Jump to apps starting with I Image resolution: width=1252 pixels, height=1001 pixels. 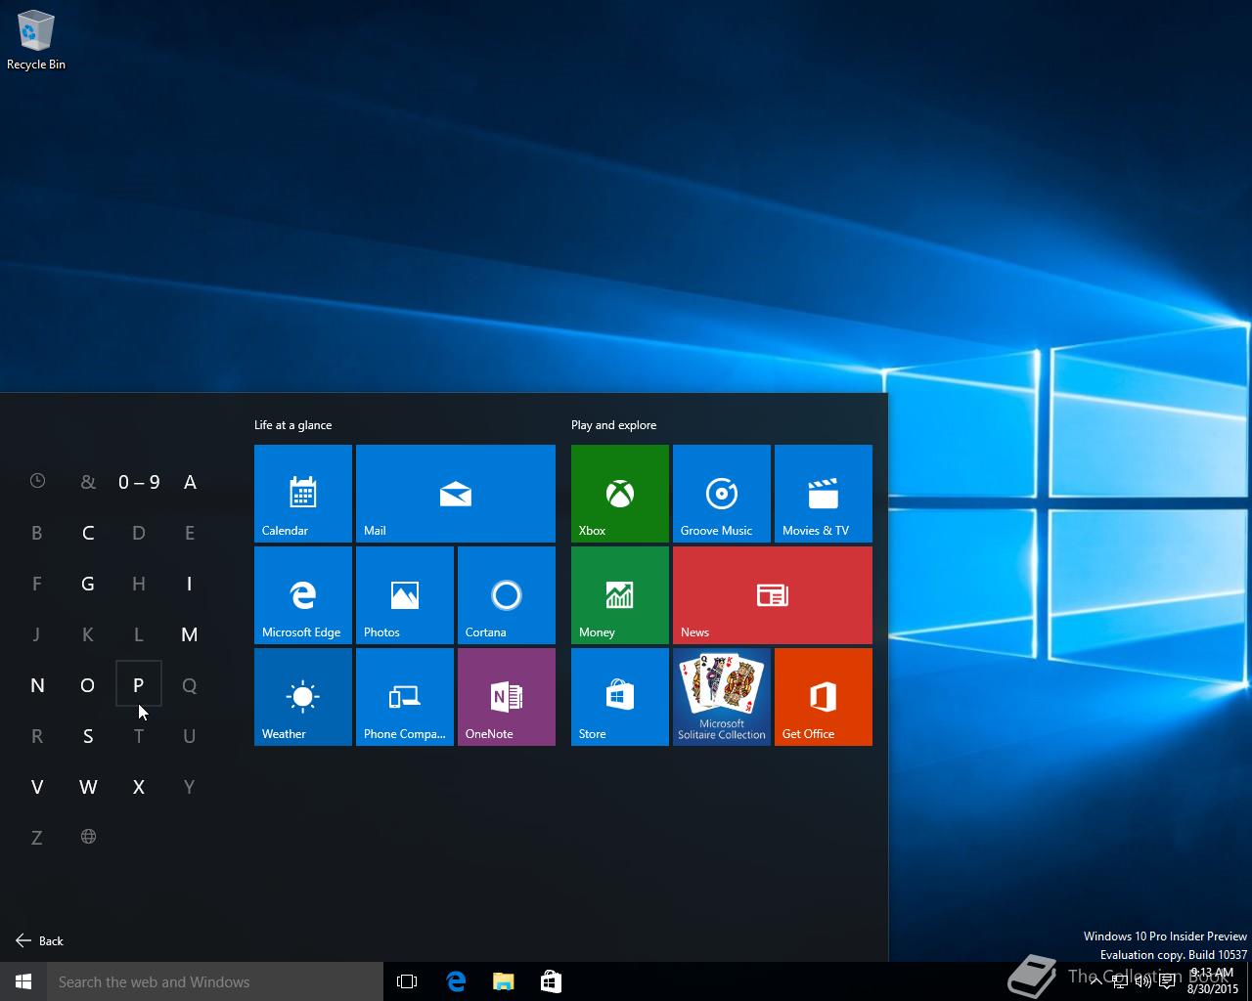[190, 584]
